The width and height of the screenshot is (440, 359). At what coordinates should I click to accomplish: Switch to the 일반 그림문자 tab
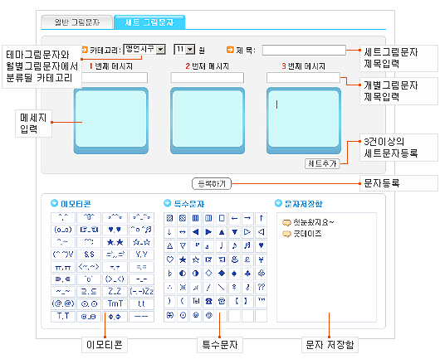click(x=77, y=22)
